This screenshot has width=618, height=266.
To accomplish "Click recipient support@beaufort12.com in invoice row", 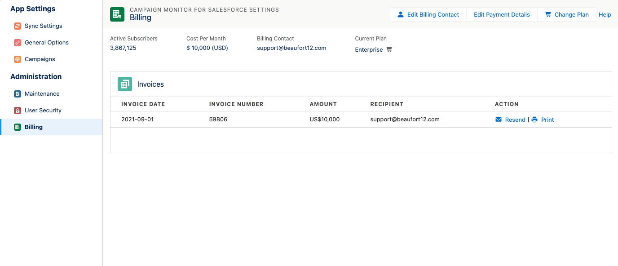I will (405, 120).
